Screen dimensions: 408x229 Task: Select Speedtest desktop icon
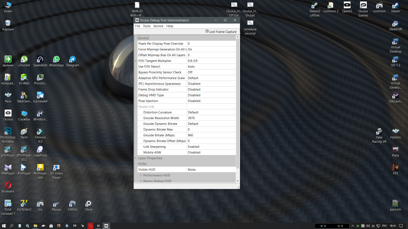pos(40,61)
